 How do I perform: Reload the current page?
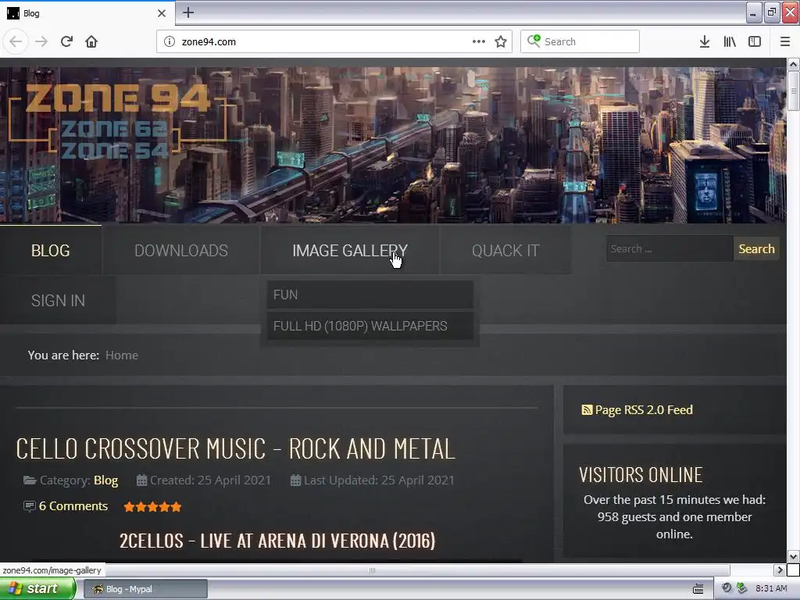66,41
